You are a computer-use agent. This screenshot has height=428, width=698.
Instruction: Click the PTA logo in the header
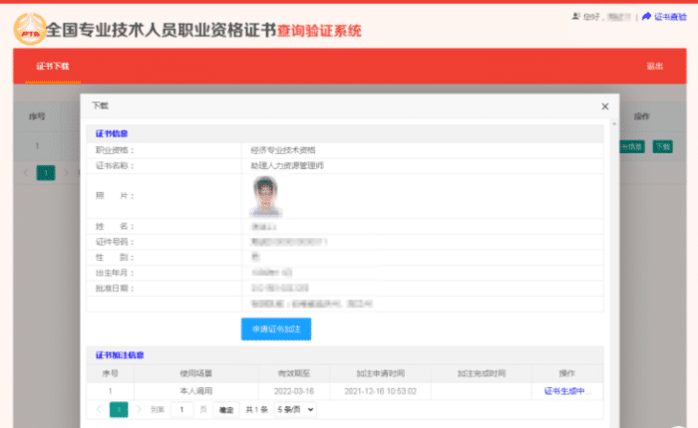click(x=29, y=29)
